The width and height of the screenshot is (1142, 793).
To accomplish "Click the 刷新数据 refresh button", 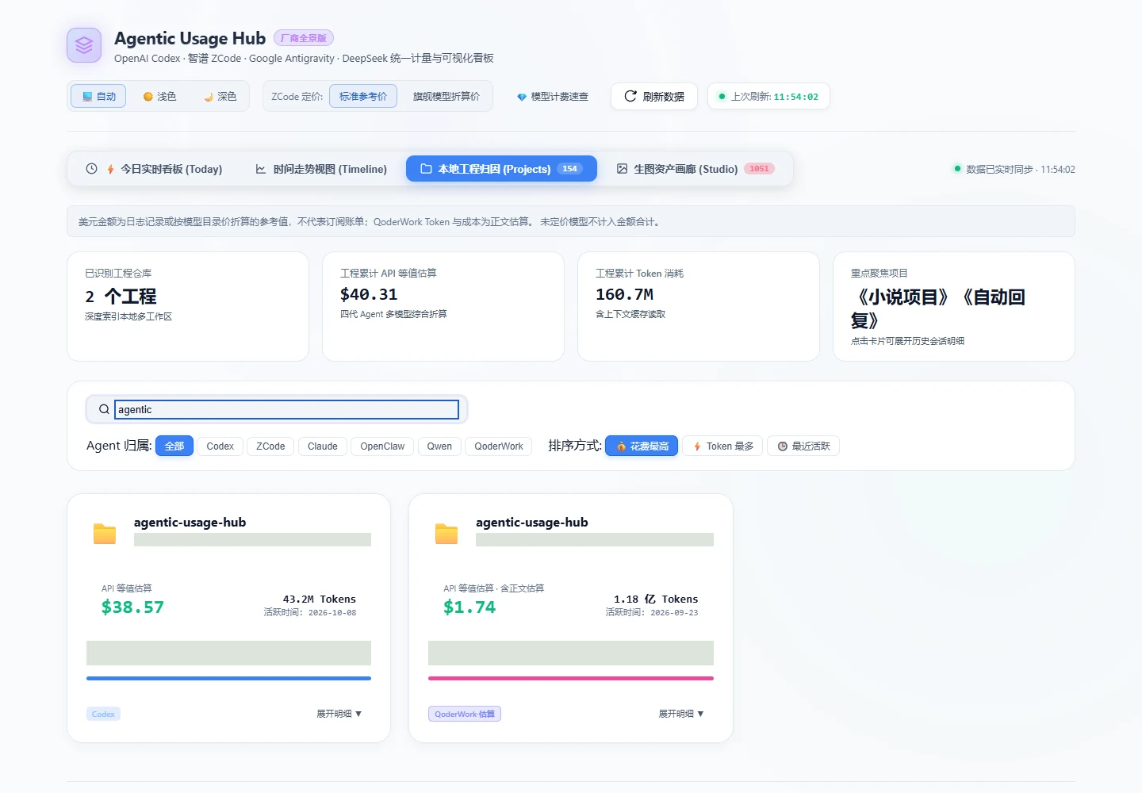I will tap(654, 97).
